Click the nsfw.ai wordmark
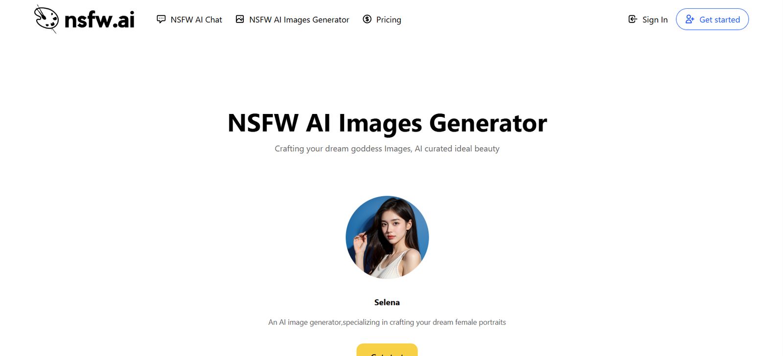Viewport: 783px width, 356px height. [x=99, y=20]
